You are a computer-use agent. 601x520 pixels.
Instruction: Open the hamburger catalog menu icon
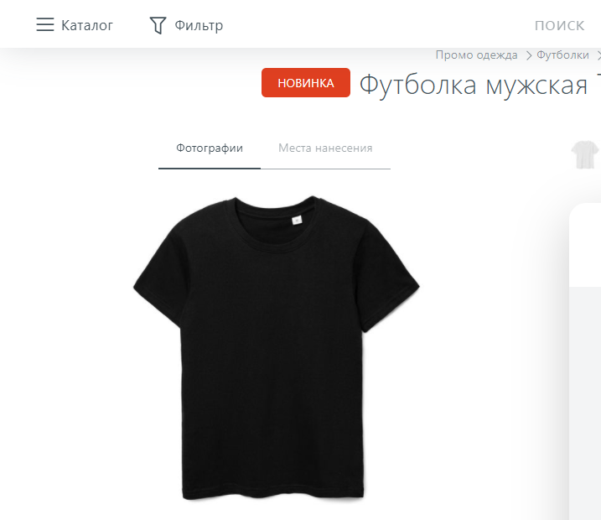[45, 24]
